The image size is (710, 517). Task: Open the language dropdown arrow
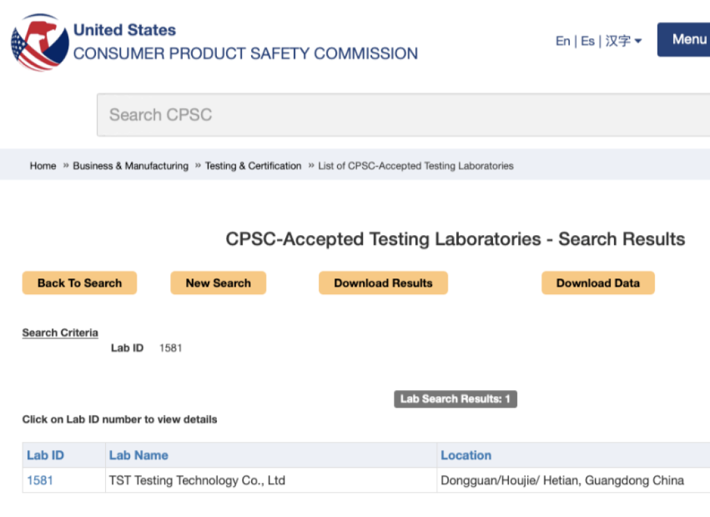pos(638,41)
